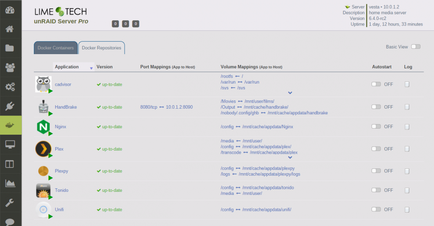This screenshot has height=226, width=434.
Task: Open Users via the people icon
Action: tap(10, 68)
